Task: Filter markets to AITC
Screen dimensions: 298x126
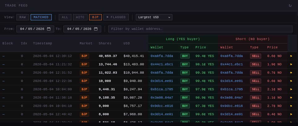Action: coord(80,17)
